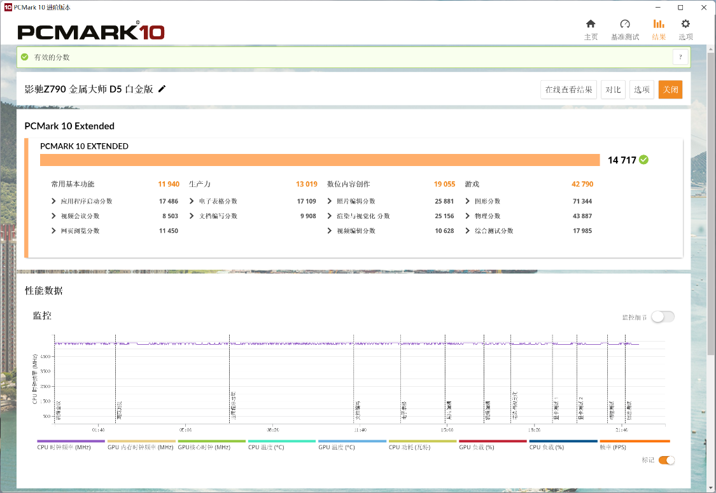Click the 对比 compare button
Image resolution: width=716 pixels, height=493 pixels.
pyautogui.click(x=613, y=90)
